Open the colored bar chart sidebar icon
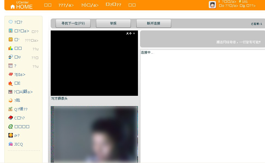Screen dimensions: 265x163 tap(10, 48)
